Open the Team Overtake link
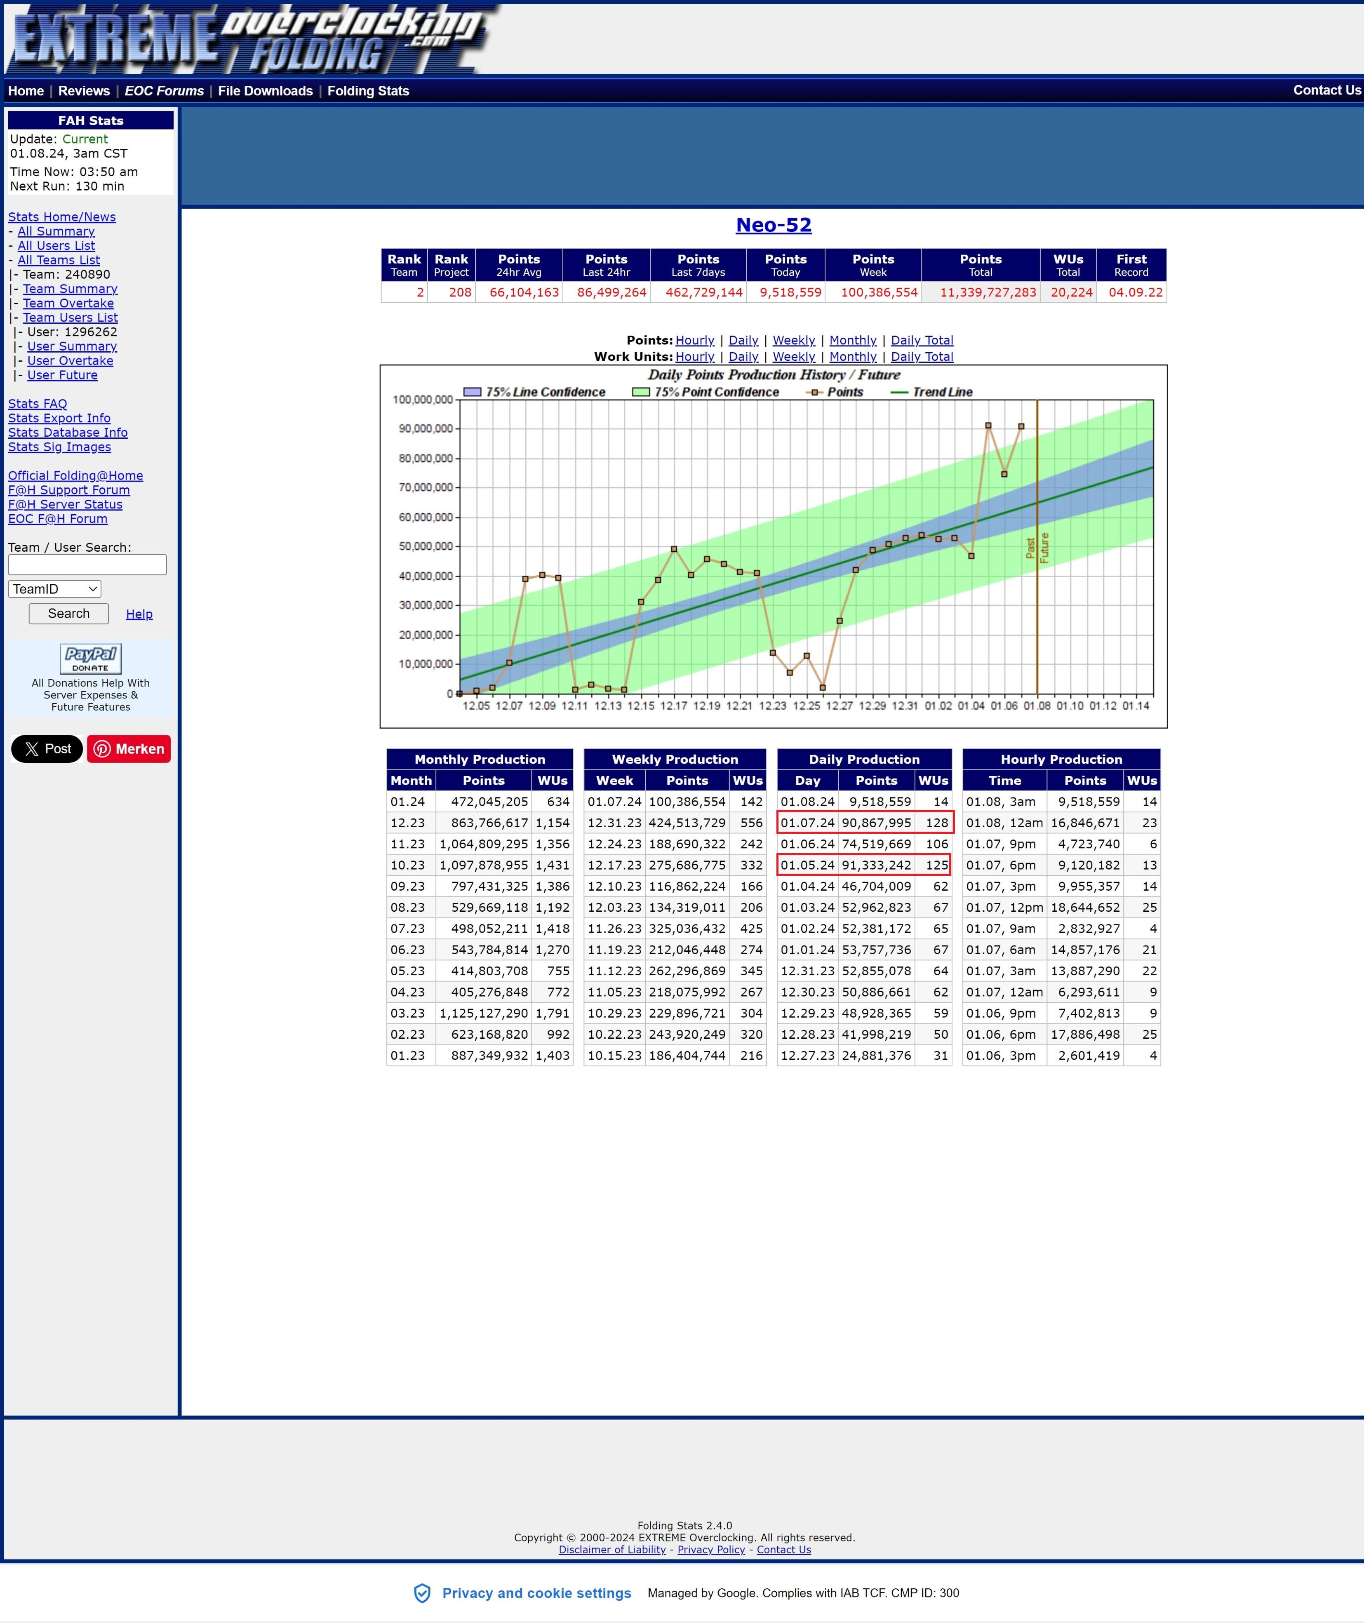This screenshot has width=1364, height=1623. [69, 303]
